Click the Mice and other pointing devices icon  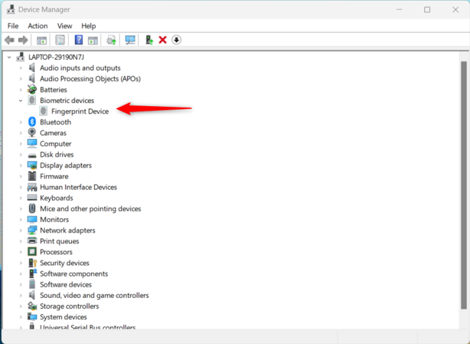(x=32, y=208)
